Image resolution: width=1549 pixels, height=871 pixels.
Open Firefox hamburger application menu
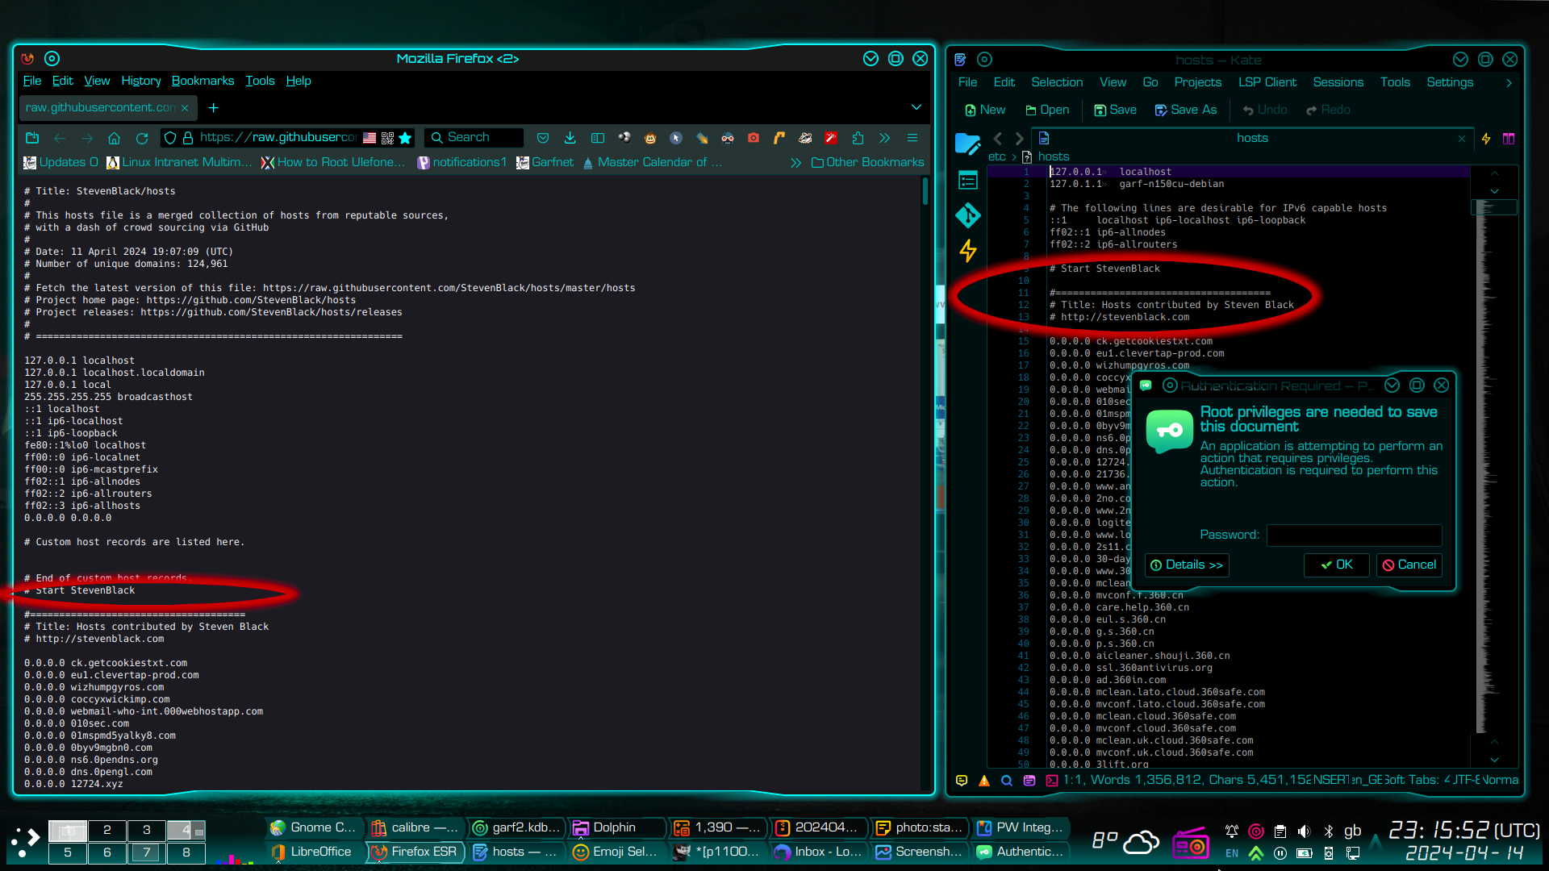tap(912, 138)
